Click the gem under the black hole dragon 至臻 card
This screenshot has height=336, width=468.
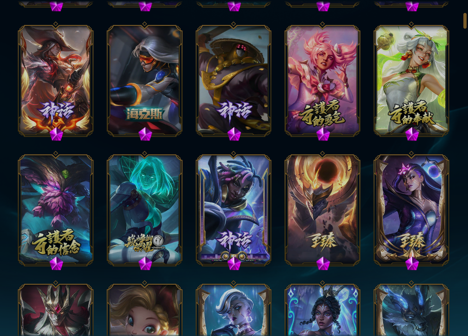(x=322, y=263)
